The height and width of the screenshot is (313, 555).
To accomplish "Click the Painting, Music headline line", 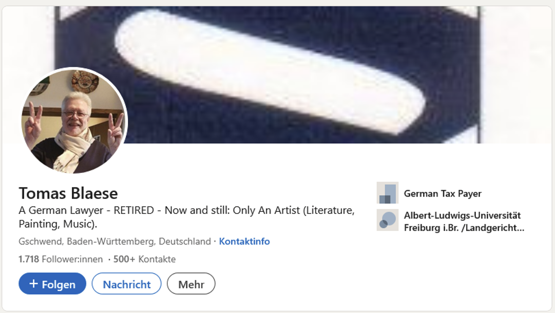I will click(x=58, y=224).
